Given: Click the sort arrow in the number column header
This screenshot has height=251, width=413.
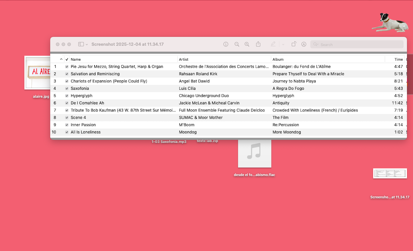Looking at the screenshot, I should (61, 59).
